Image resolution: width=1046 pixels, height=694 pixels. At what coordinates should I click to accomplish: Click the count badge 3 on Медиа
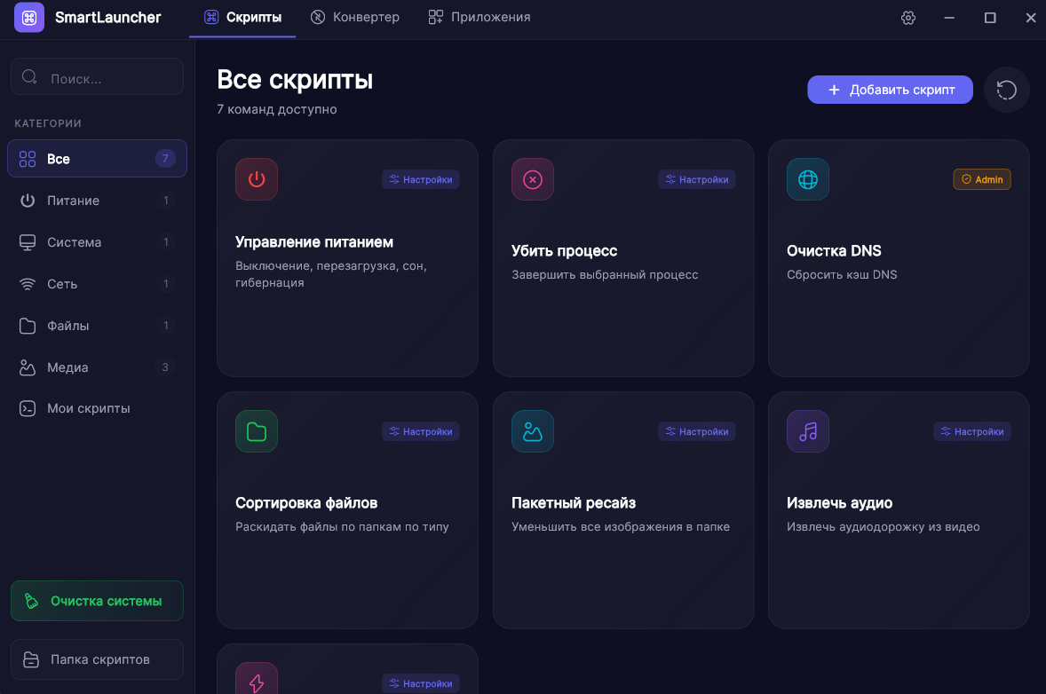tap(165, 367)
